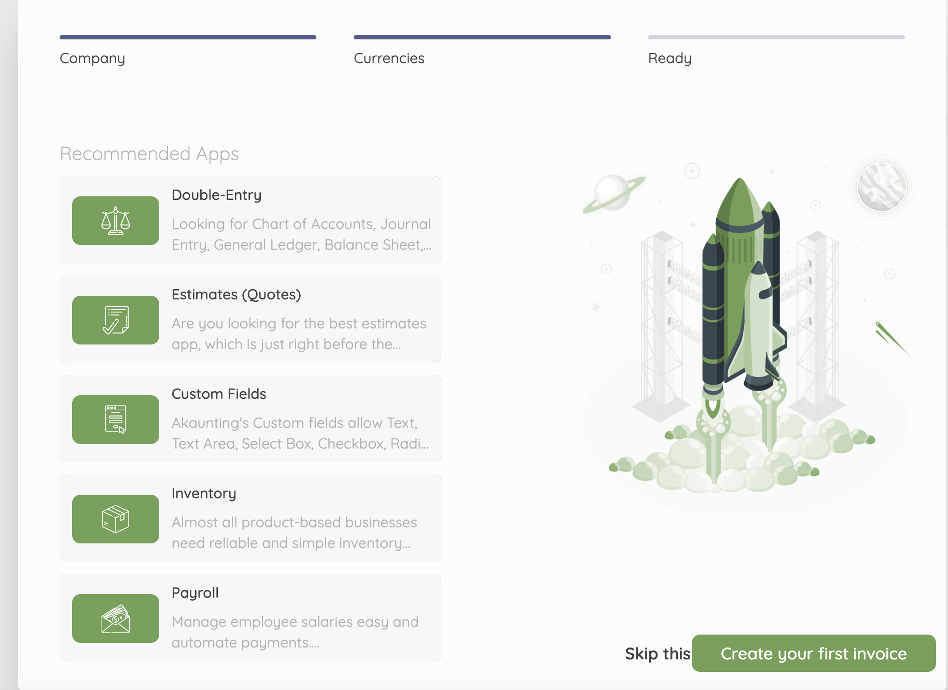This screenshot has height=690, width=948.
Task: Open the Estimates (Quotes) app title
Action: point(236,294)
